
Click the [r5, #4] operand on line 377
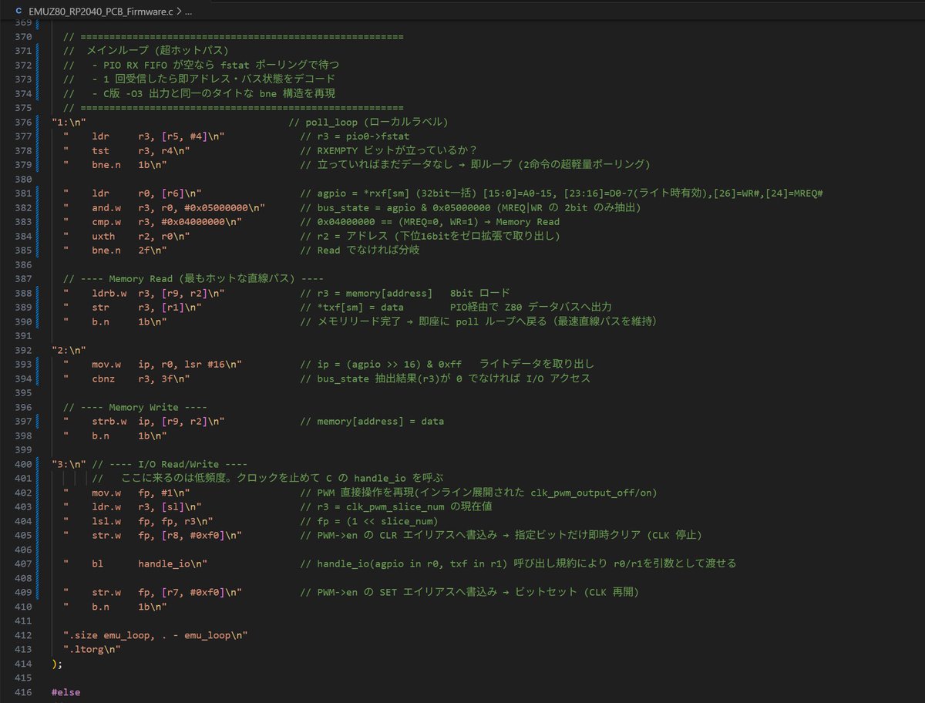pos(186,136)
